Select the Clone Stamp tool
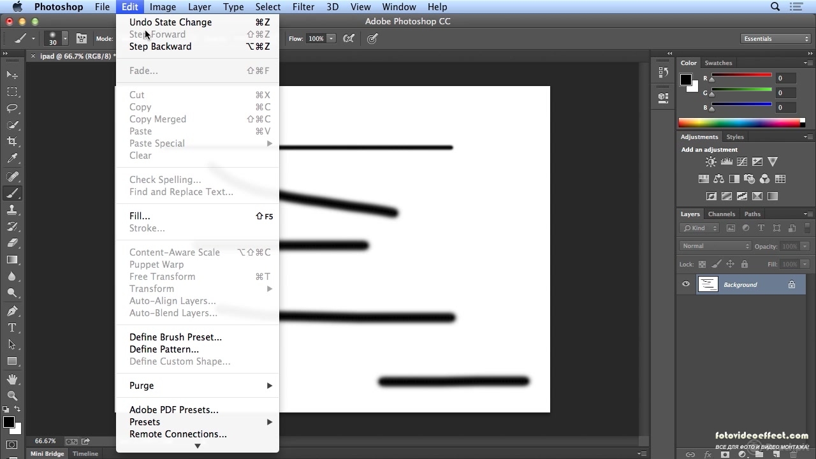Image resolution: width=816 pixels, height=459 pixels. pyautogui.click(x=12, y=210)
